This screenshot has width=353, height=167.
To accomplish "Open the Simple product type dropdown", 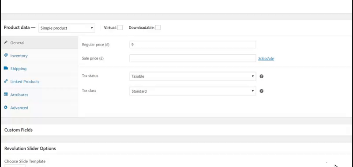I will pyautogui.click(x=67, y=28).
